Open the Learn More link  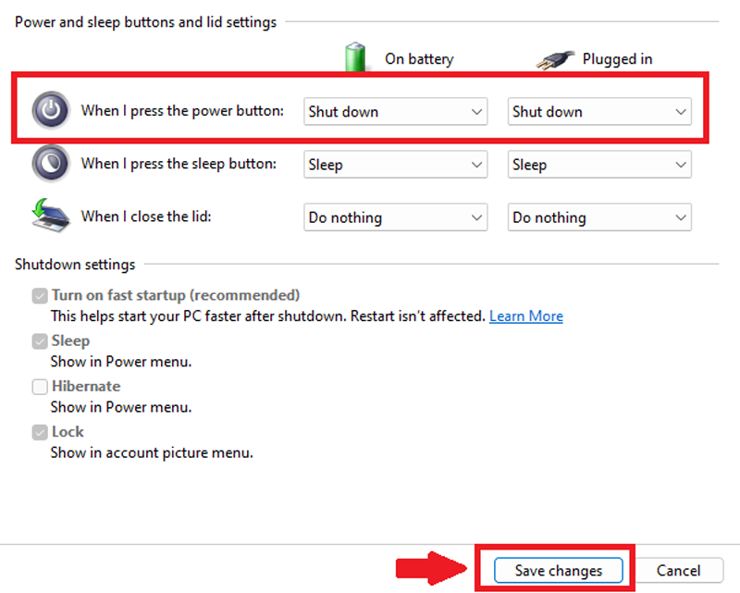coord(525,316)
